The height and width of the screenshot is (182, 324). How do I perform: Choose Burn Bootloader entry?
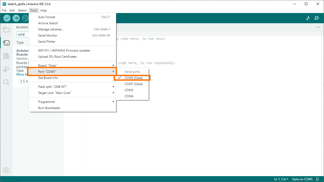pos(73,108)
